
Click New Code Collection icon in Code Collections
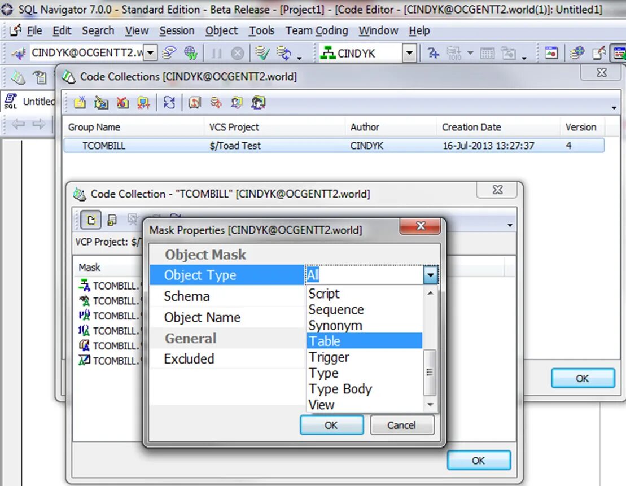(x=80, y=103)
